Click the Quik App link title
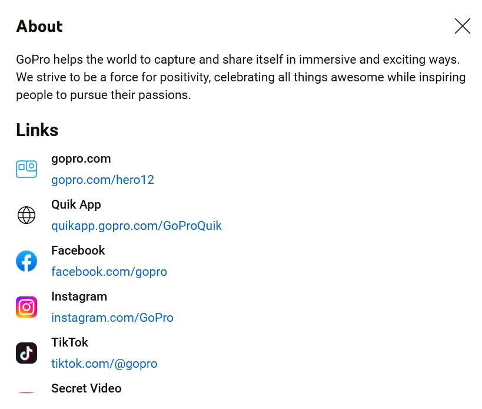The width and height of the screenshot is (482, 409). tap(76, 204)
